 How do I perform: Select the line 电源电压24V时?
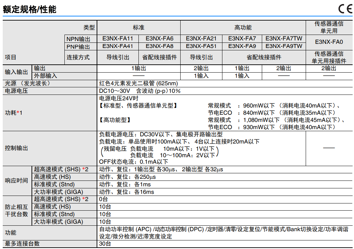pyautogui.click(x=119, y=98)
